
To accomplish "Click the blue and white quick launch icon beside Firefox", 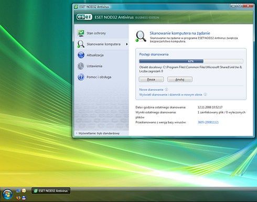I will (24, 198).
